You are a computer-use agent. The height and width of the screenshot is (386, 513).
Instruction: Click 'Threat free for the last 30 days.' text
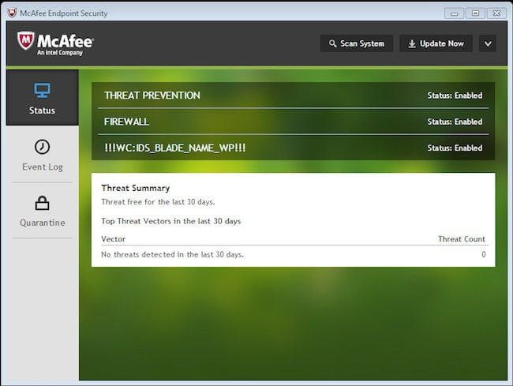click(x=158, y=202)
